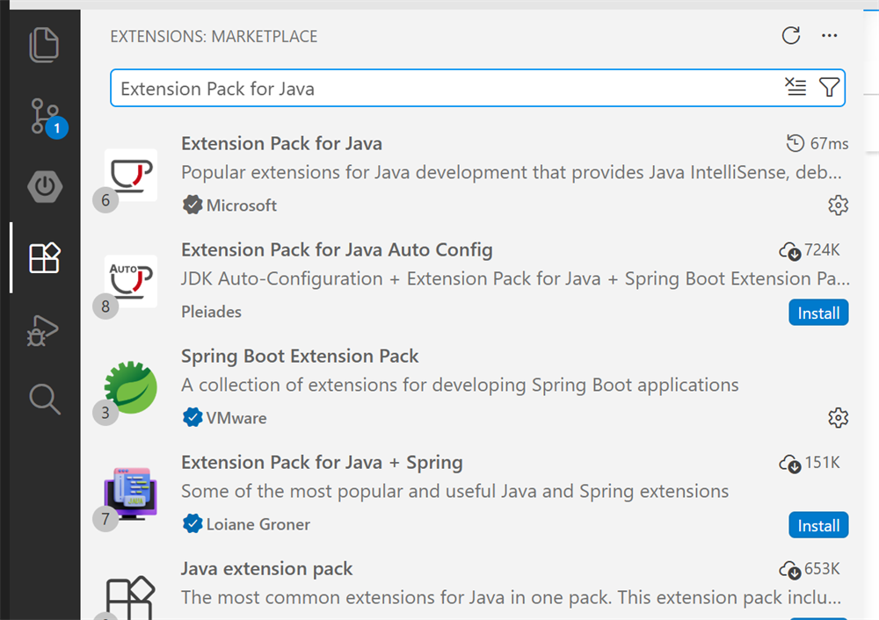
Task: Install Extension Pack for Java + Spring
Action: pyautogui.click(x=818, y=525)
